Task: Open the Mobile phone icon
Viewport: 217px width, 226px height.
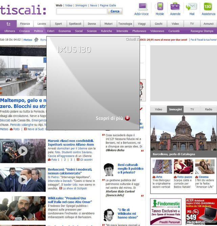Action: (x=160, y=7)
